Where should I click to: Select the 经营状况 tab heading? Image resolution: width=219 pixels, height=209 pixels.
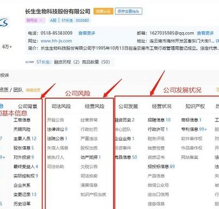(x=162, y=106)
